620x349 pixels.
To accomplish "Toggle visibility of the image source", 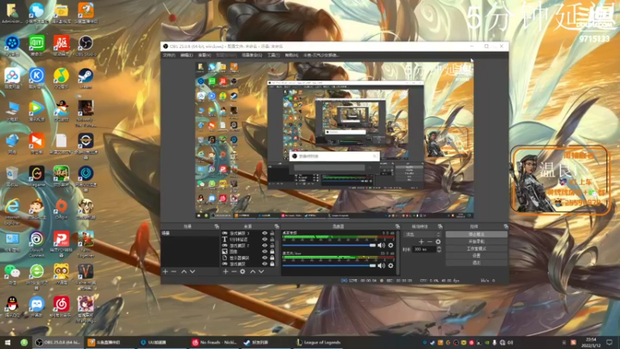I will (264, 251).
